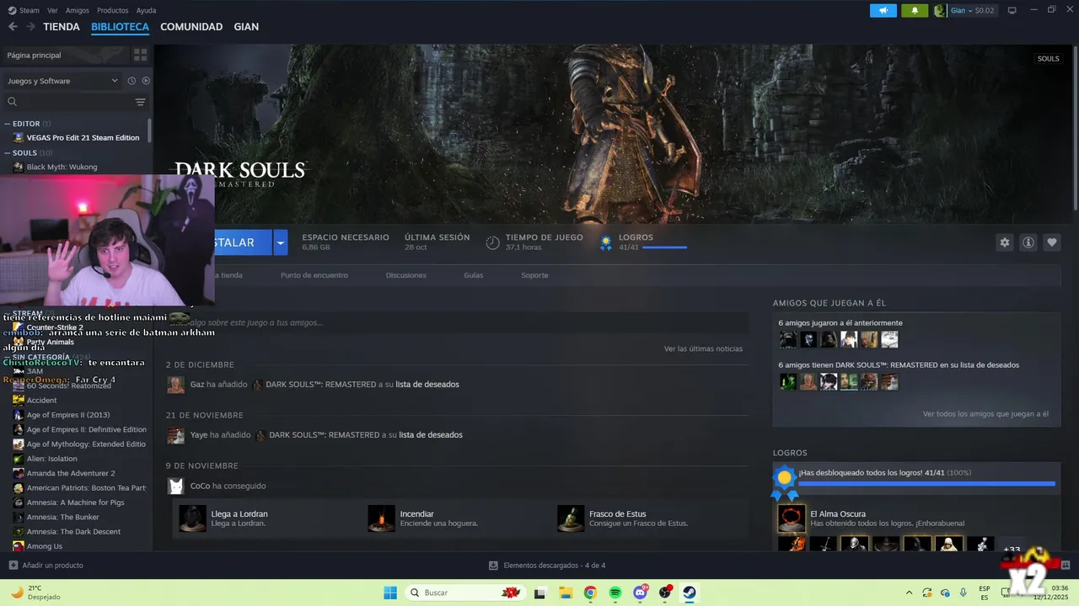Open friends and chat icon bottom right
The width and height of the screenshot is (1079, 606).
pos(1066,565)
